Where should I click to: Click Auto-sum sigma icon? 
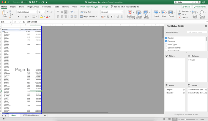(x=179, y=11)
